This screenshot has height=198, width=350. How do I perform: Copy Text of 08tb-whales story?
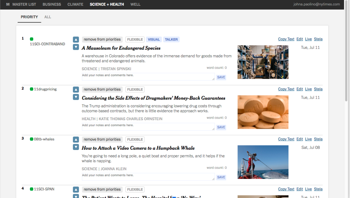[286, 139]
